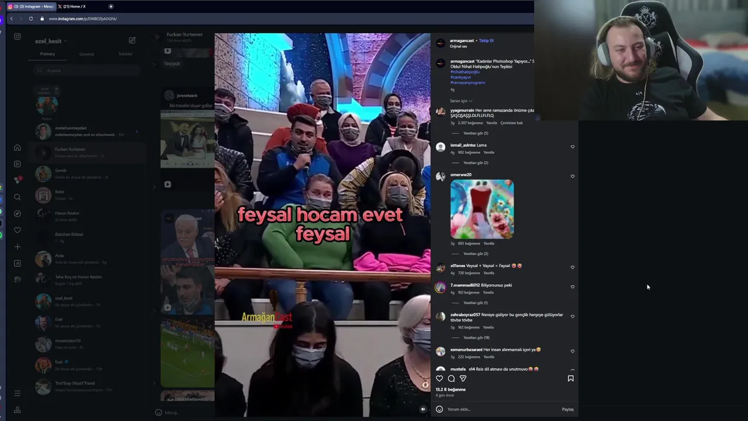
Task: Show 2 replies under omerww20's comment
Action: (x=475, y=254)
